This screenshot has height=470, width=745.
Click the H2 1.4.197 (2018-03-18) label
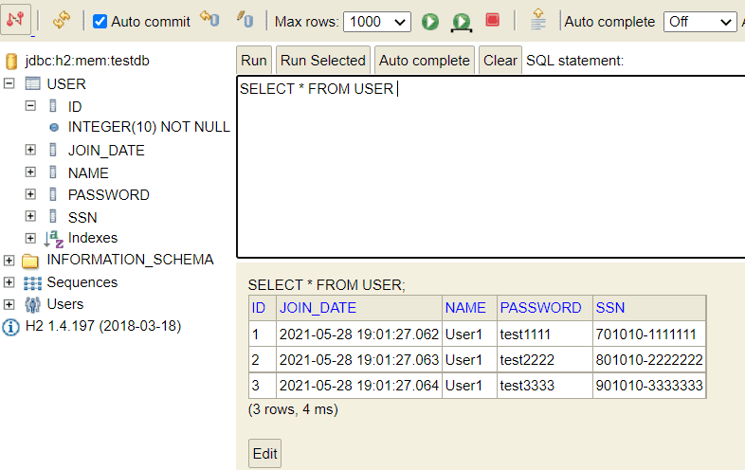point(103,326)
